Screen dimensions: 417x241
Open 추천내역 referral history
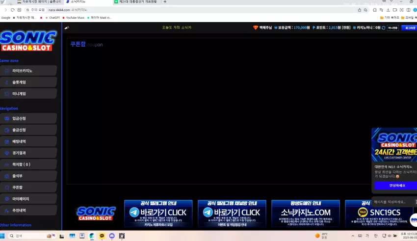tap(28, 210)
